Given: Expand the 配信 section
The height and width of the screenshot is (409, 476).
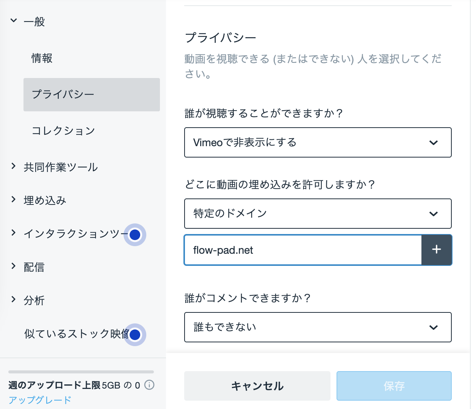Looking at the screenshot, I should pyautogui.click(x=14, y=266).
